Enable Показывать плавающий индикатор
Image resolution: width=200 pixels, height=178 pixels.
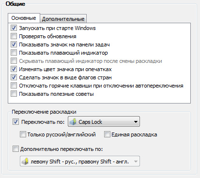pos(14,53)
